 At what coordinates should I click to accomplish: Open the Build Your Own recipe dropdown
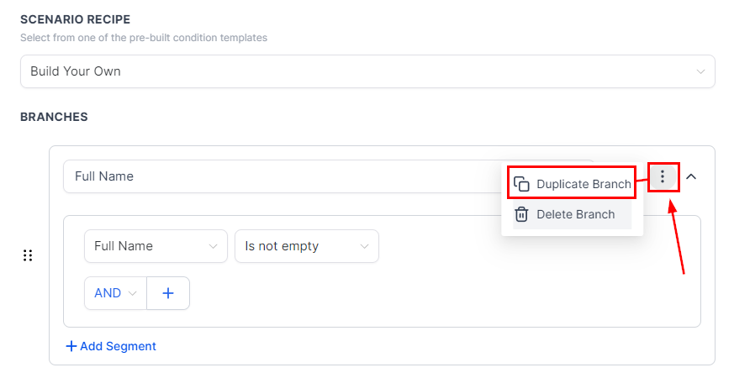pos(367,71)
